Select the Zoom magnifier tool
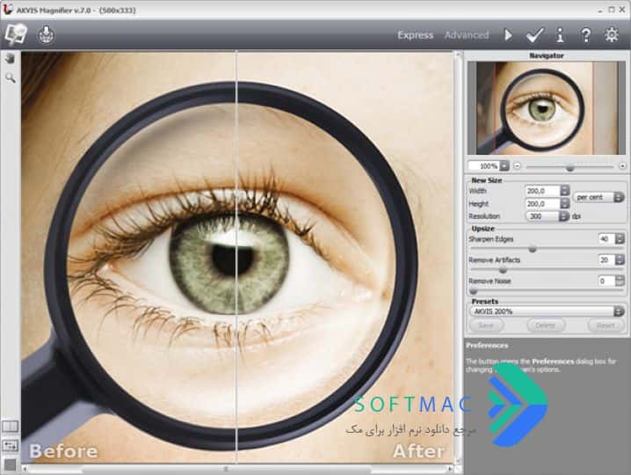Screen dimensions: 631x475 click(11, 77)
